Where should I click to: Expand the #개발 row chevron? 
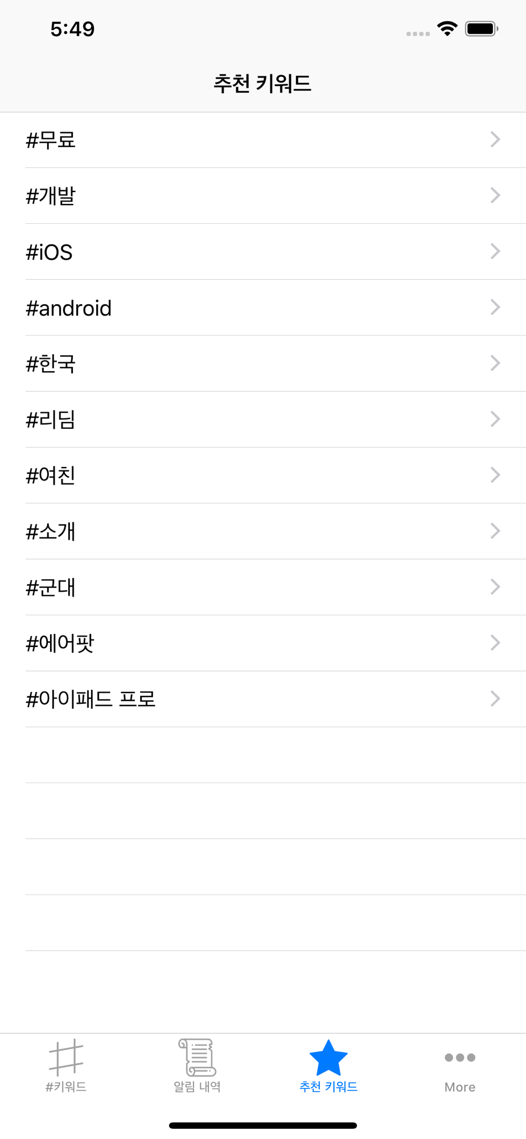click(495, 195)
